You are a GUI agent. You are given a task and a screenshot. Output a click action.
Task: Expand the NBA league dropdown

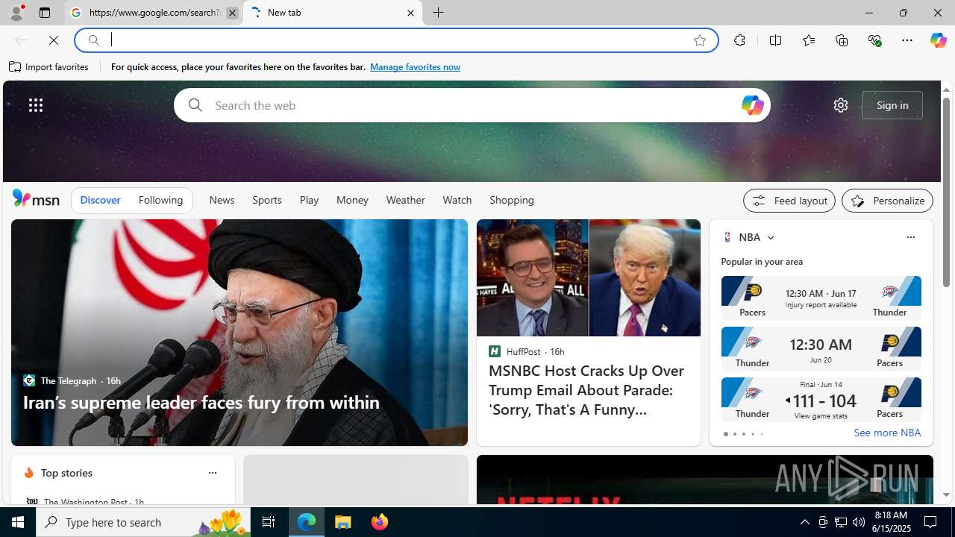(x=770, y=237)
